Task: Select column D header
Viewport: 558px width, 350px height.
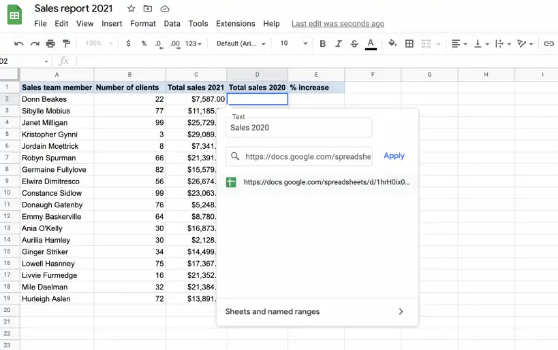Action: point(258,75)
